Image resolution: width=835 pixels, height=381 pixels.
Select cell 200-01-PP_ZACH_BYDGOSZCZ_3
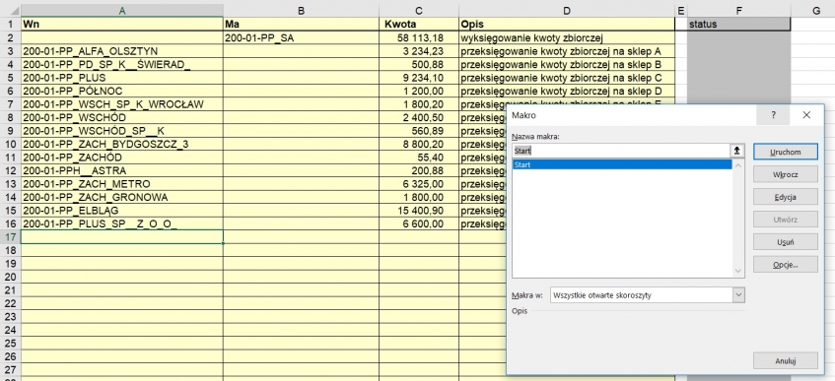(x=122, y=144)
